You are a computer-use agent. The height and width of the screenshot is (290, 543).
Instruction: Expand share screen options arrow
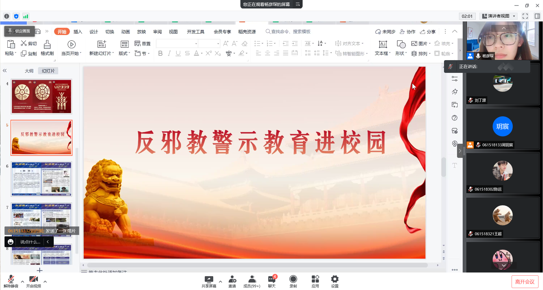pos(221,282)
